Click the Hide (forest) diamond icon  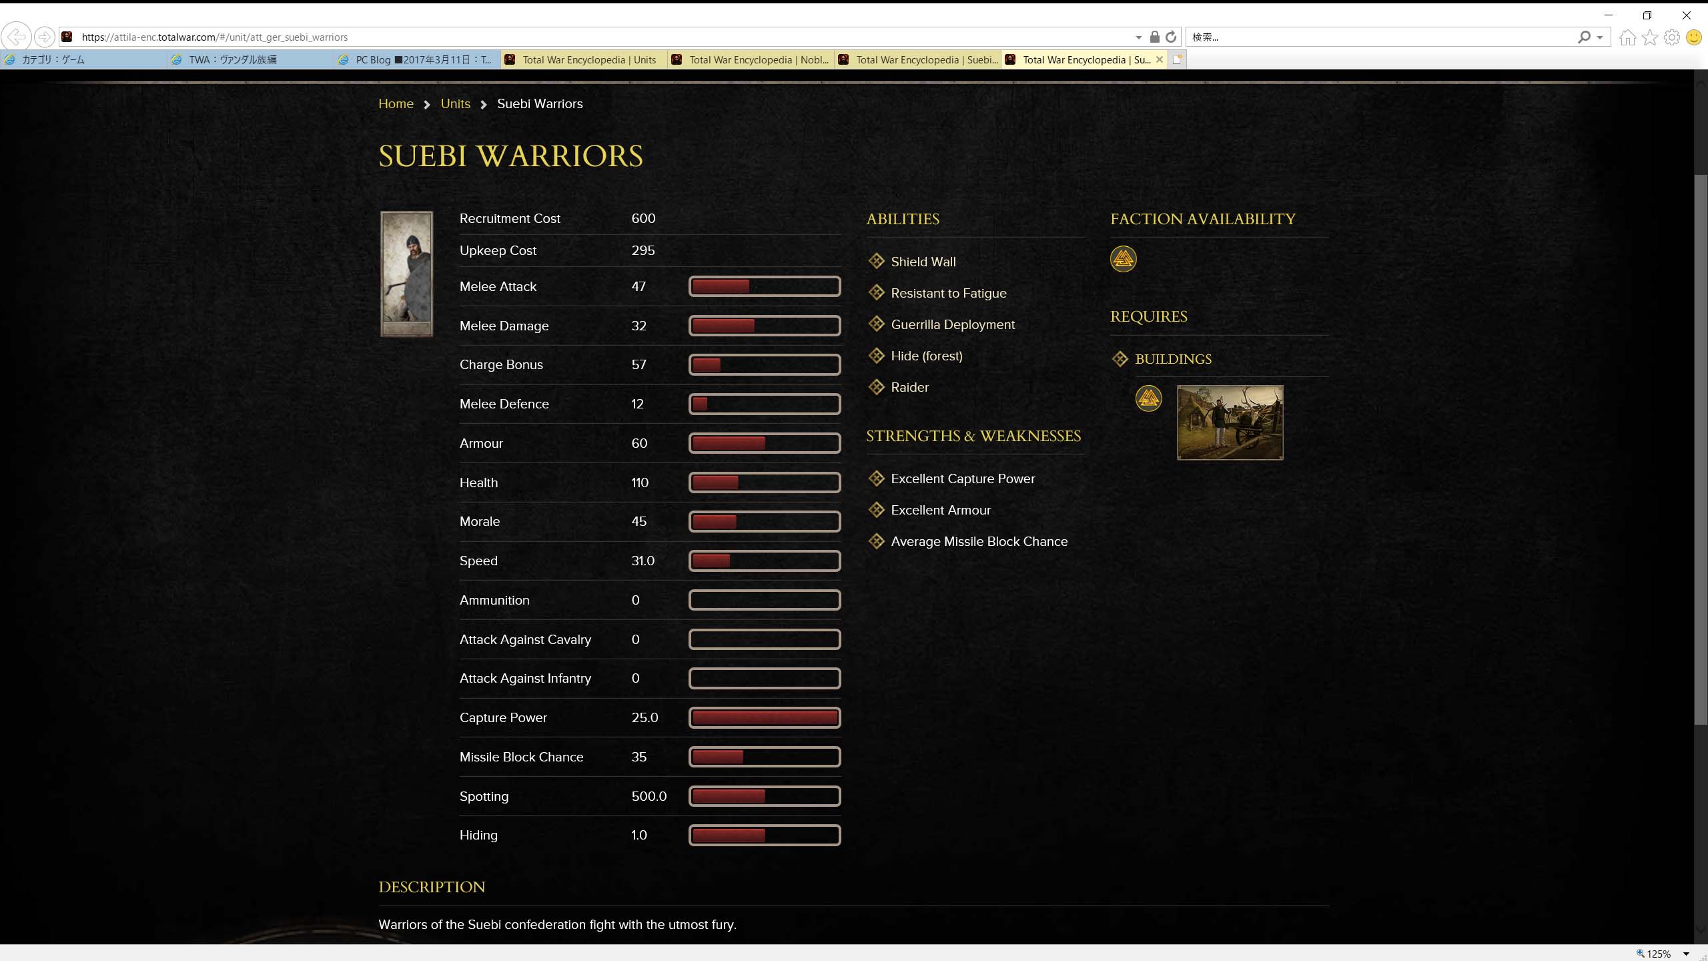click(x=876, y=355)
